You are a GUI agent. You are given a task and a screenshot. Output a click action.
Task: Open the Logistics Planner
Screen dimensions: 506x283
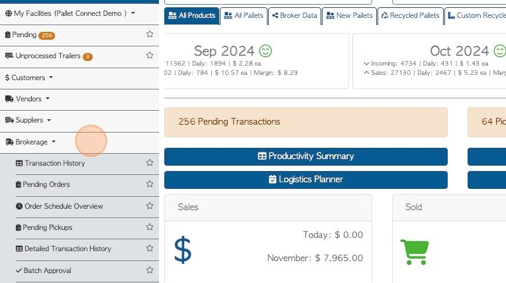point(306,180)
